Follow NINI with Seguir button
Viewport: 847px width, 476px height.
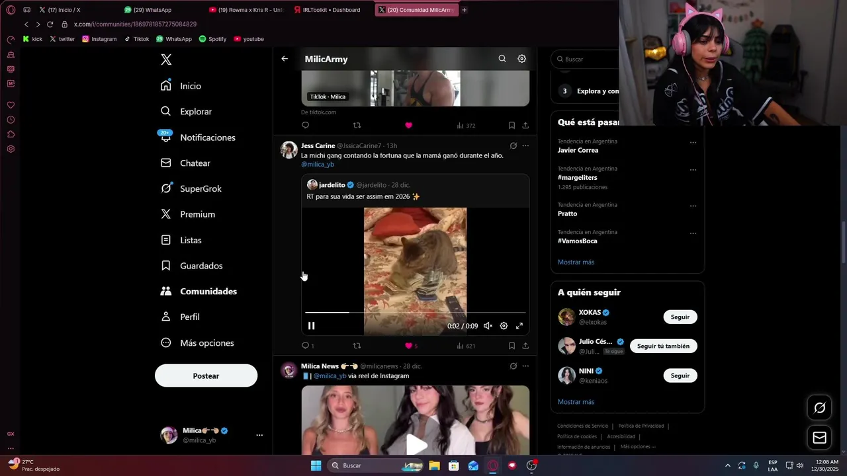680,376
